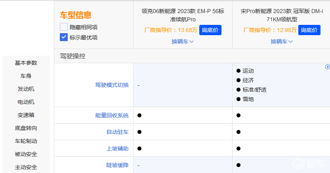Viewport: 330px width, 173px height.
Task: Go to 被动安全 section in sidebar
Action: [26, 154]
